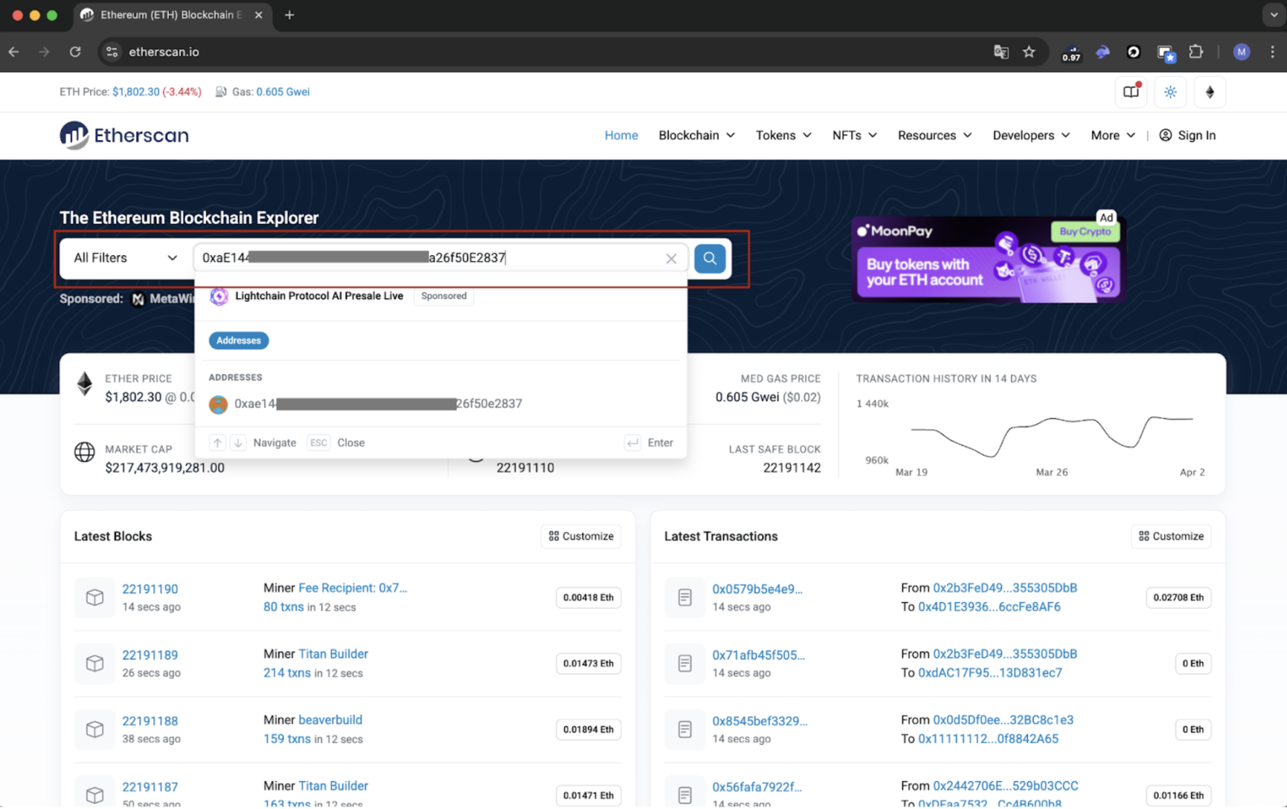Click the address avatar in search results
This screenshot has height=809, width=1287.
point(218,404)
